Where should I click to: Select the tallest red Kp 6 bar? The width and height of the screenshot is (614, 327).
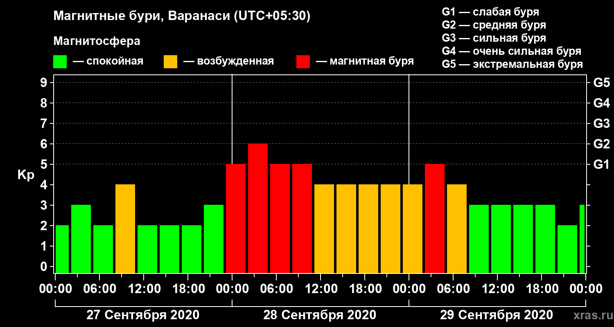[x=258, y=208]
